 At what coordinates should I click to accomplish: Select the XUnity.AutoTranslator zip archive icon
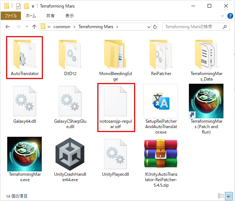[x=161, y=154]
